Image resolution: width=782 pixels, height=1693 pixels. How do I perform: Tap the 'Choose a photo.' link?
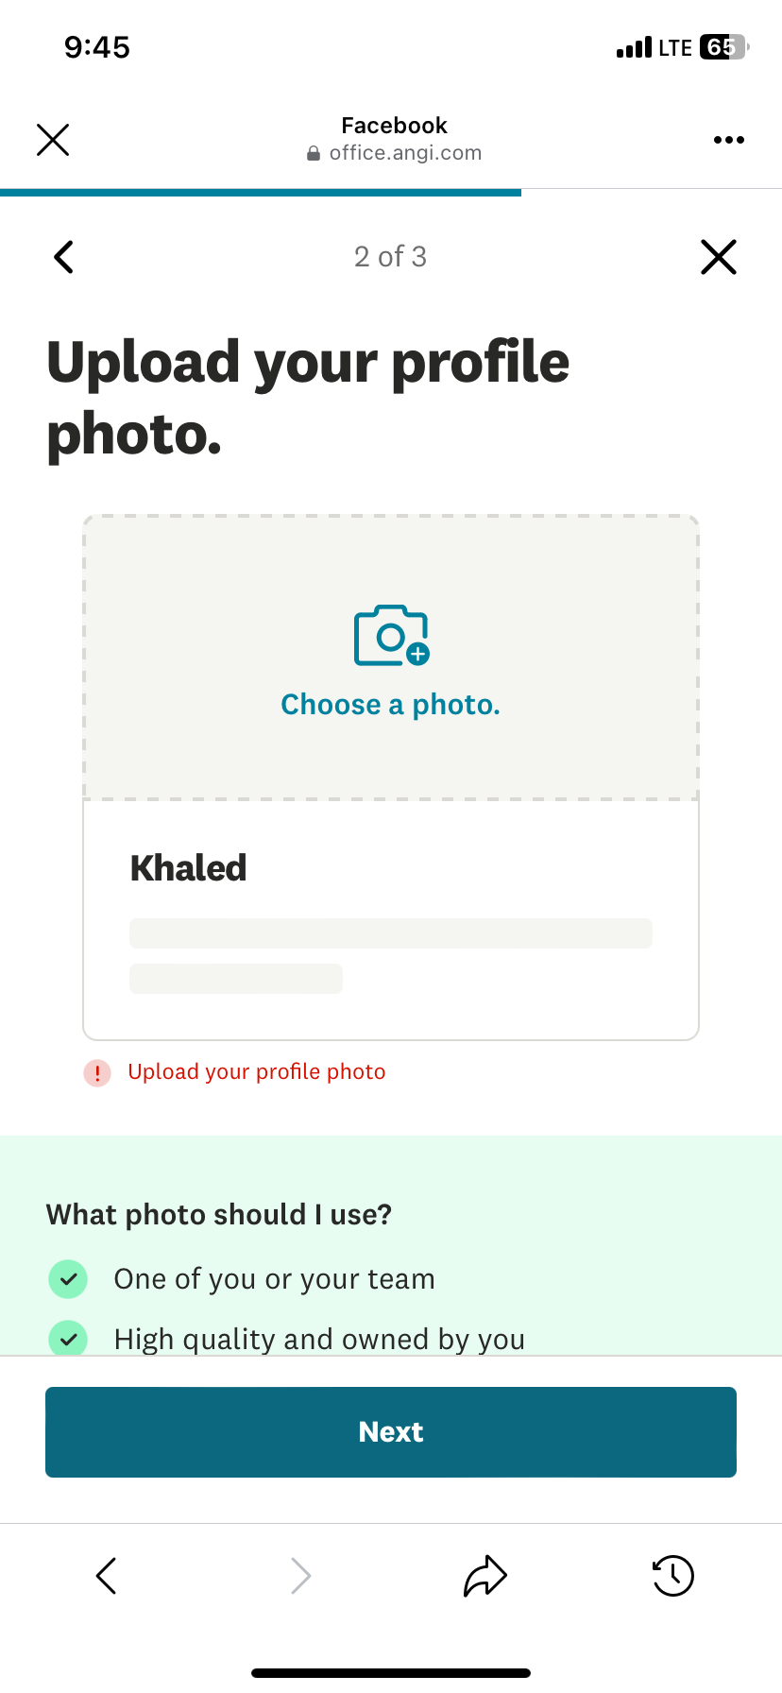390,703
